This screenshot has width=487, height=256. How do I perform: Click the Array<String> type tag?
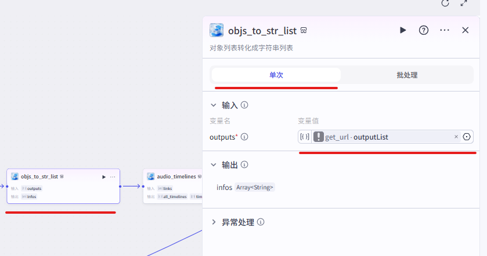(x=255, y=187)
